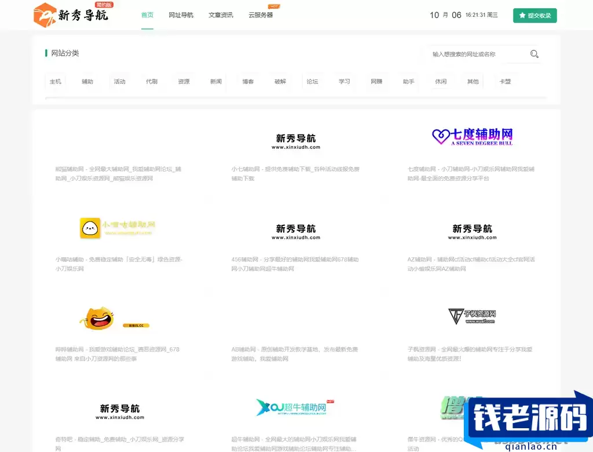
Task: Open the 小嘀咕辅助网 yellow face logo
Action: (x=118, y=228)
